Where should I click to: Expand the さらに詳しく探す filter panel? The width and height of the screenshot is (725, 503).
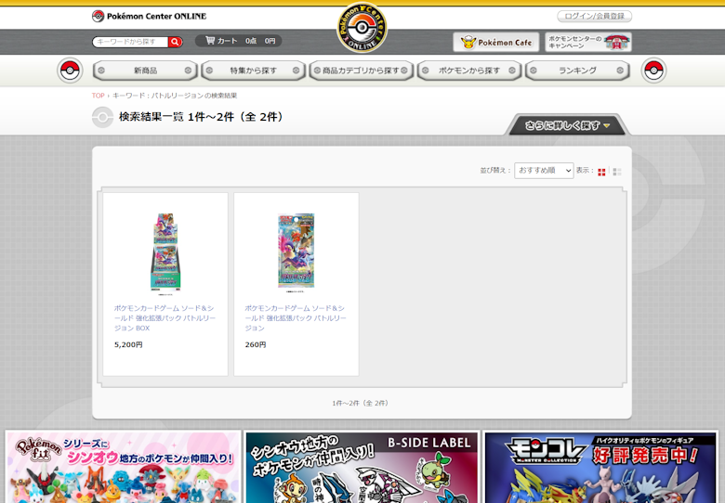[567, 125]
